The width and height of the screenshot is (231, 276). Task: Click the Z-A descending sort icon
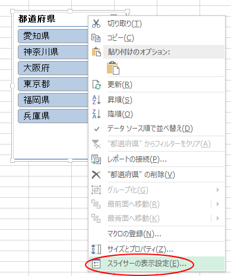[x=96, y=114]
